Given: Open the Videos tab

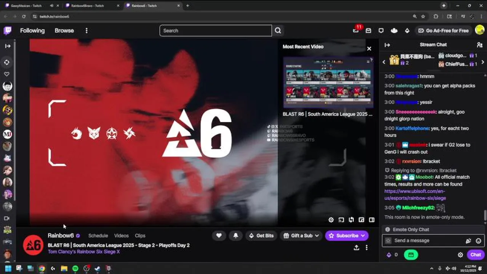Looking at the screenshot, I should [122, 236].
